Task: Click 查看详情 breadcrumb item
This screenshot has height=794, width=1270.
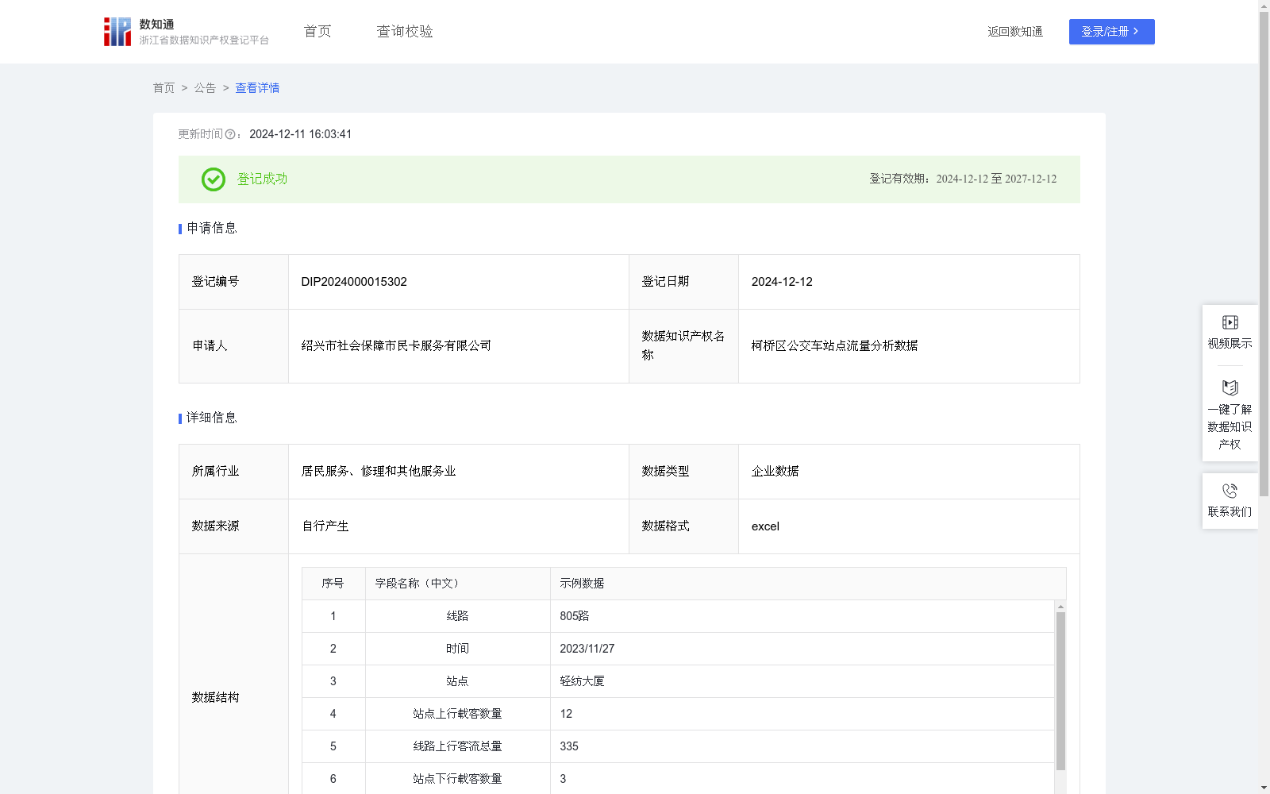Action: pos(257,88)
